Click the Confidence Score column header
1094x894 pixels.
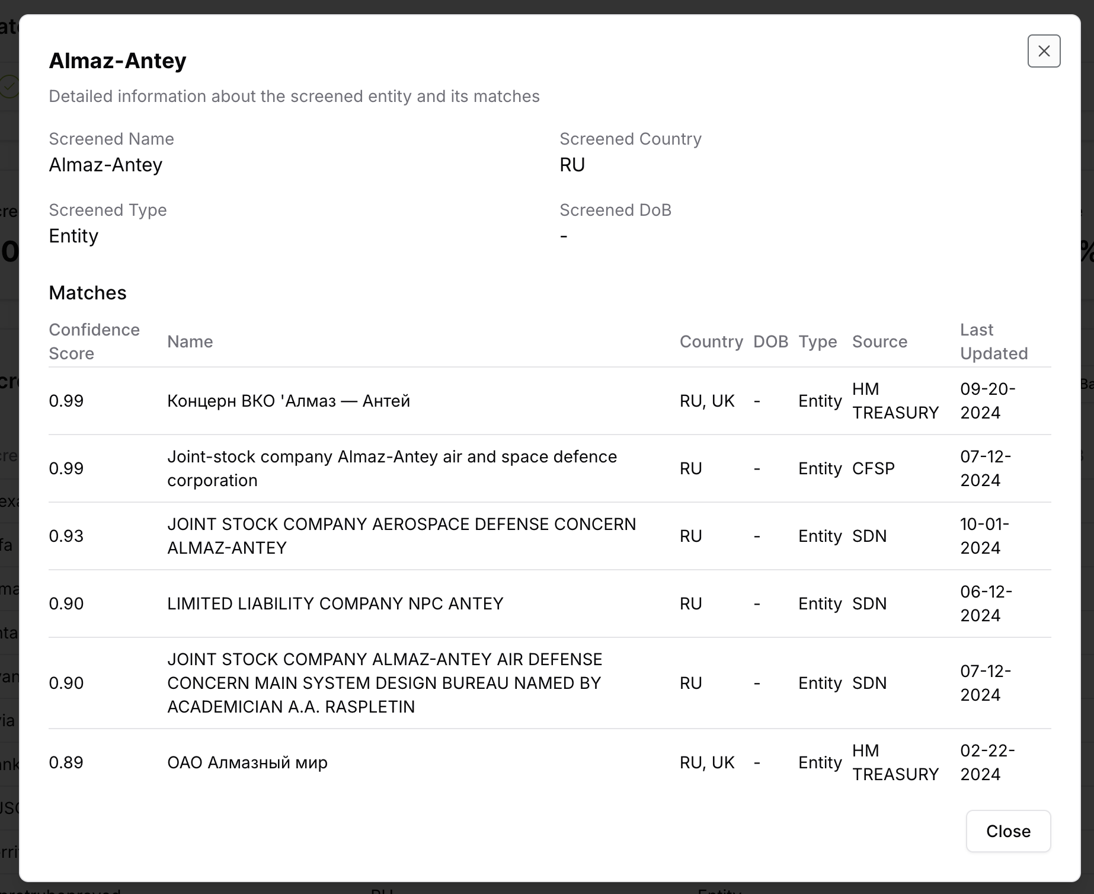point(94,341)
